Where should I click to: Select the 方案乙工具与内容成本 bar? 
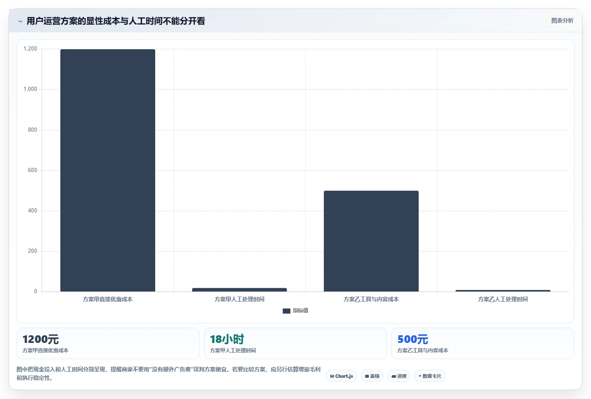point(371,241)
